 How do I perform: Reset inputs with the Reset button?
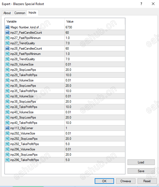pyautogui.click(x=147, y=181)
